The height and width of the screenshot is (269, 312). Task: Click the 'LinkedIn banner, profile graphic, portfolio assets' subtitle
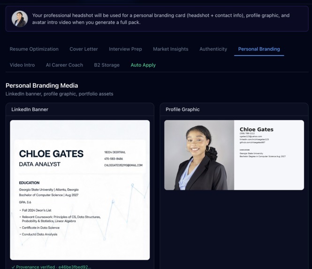(x=59, y=94)
